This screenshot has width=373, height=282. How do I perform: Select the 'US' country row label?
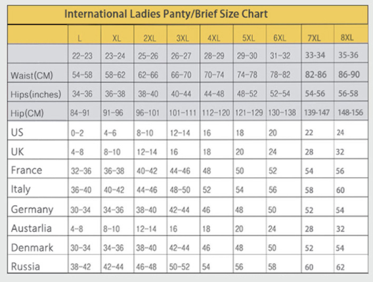pyautogui.click(x=17, y=132)
